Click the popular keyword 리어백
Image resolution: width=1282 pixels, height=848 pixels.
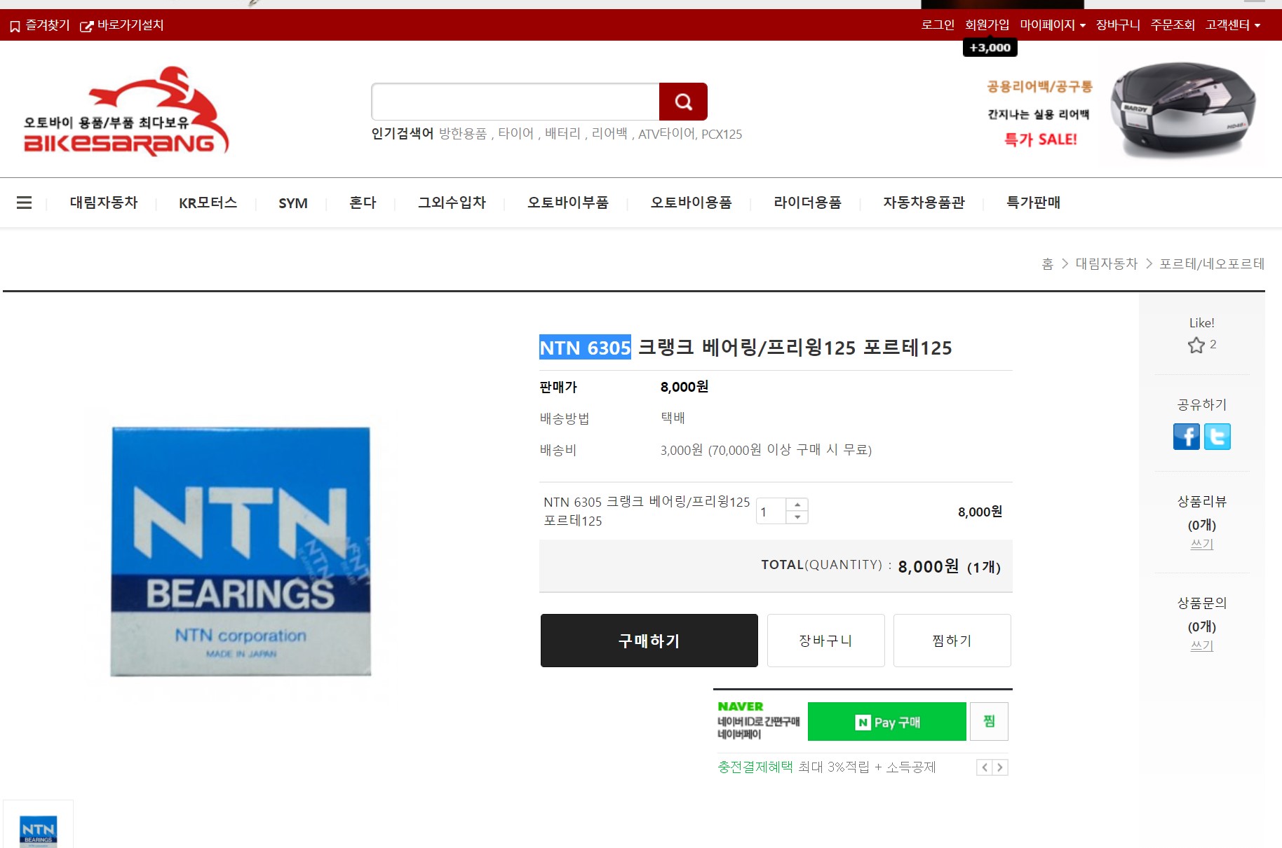(x=609, y=134)
